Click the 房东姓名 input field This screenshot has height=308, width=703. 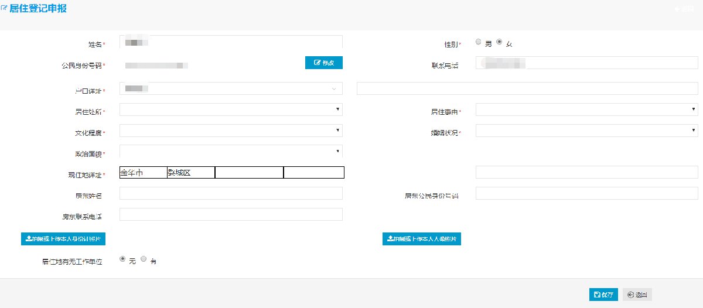pos(231,194)
